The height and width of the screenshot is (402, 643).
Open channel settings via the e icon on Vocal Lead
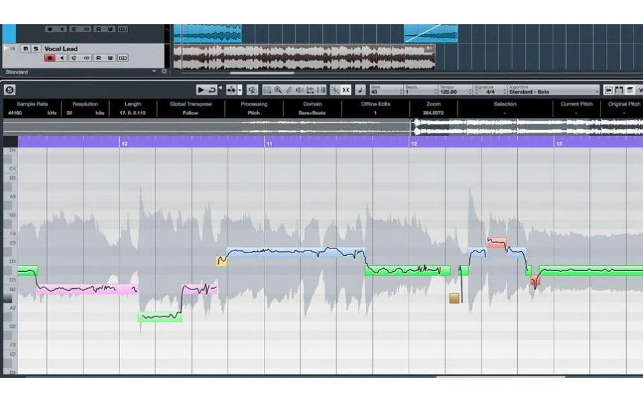click(74, 57)
